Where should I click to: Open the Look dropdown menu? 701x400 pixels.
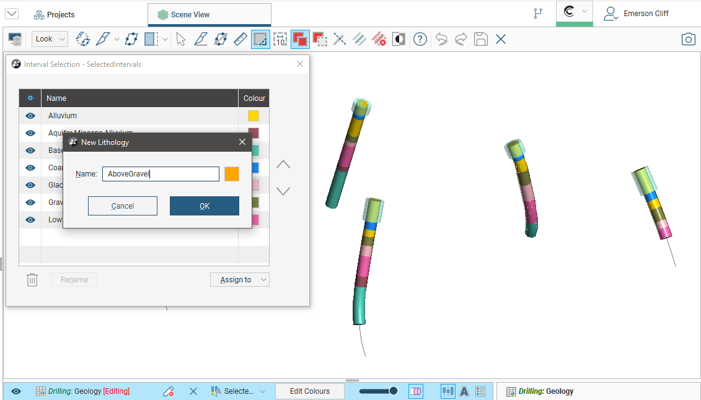point(50,39)
